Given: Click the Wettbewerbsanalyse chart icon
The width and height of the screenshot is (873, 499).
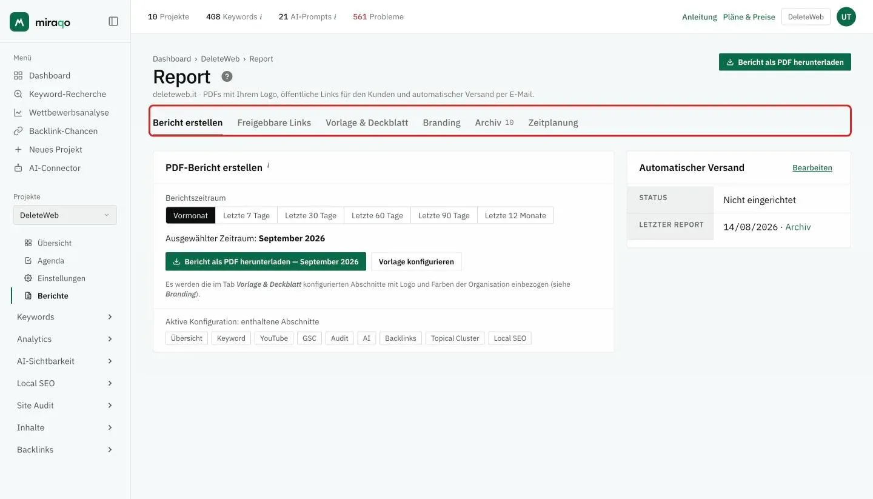Looking at the screenshot, I should [18, 113].
